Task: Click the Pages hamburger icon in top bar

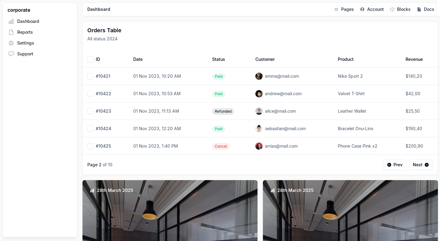Action: tap(336, 9)
